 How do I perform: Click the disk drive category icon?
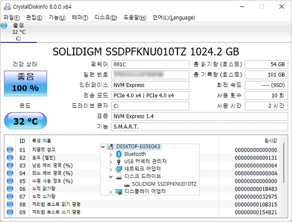pyautogui.click(x=119, y=177)
